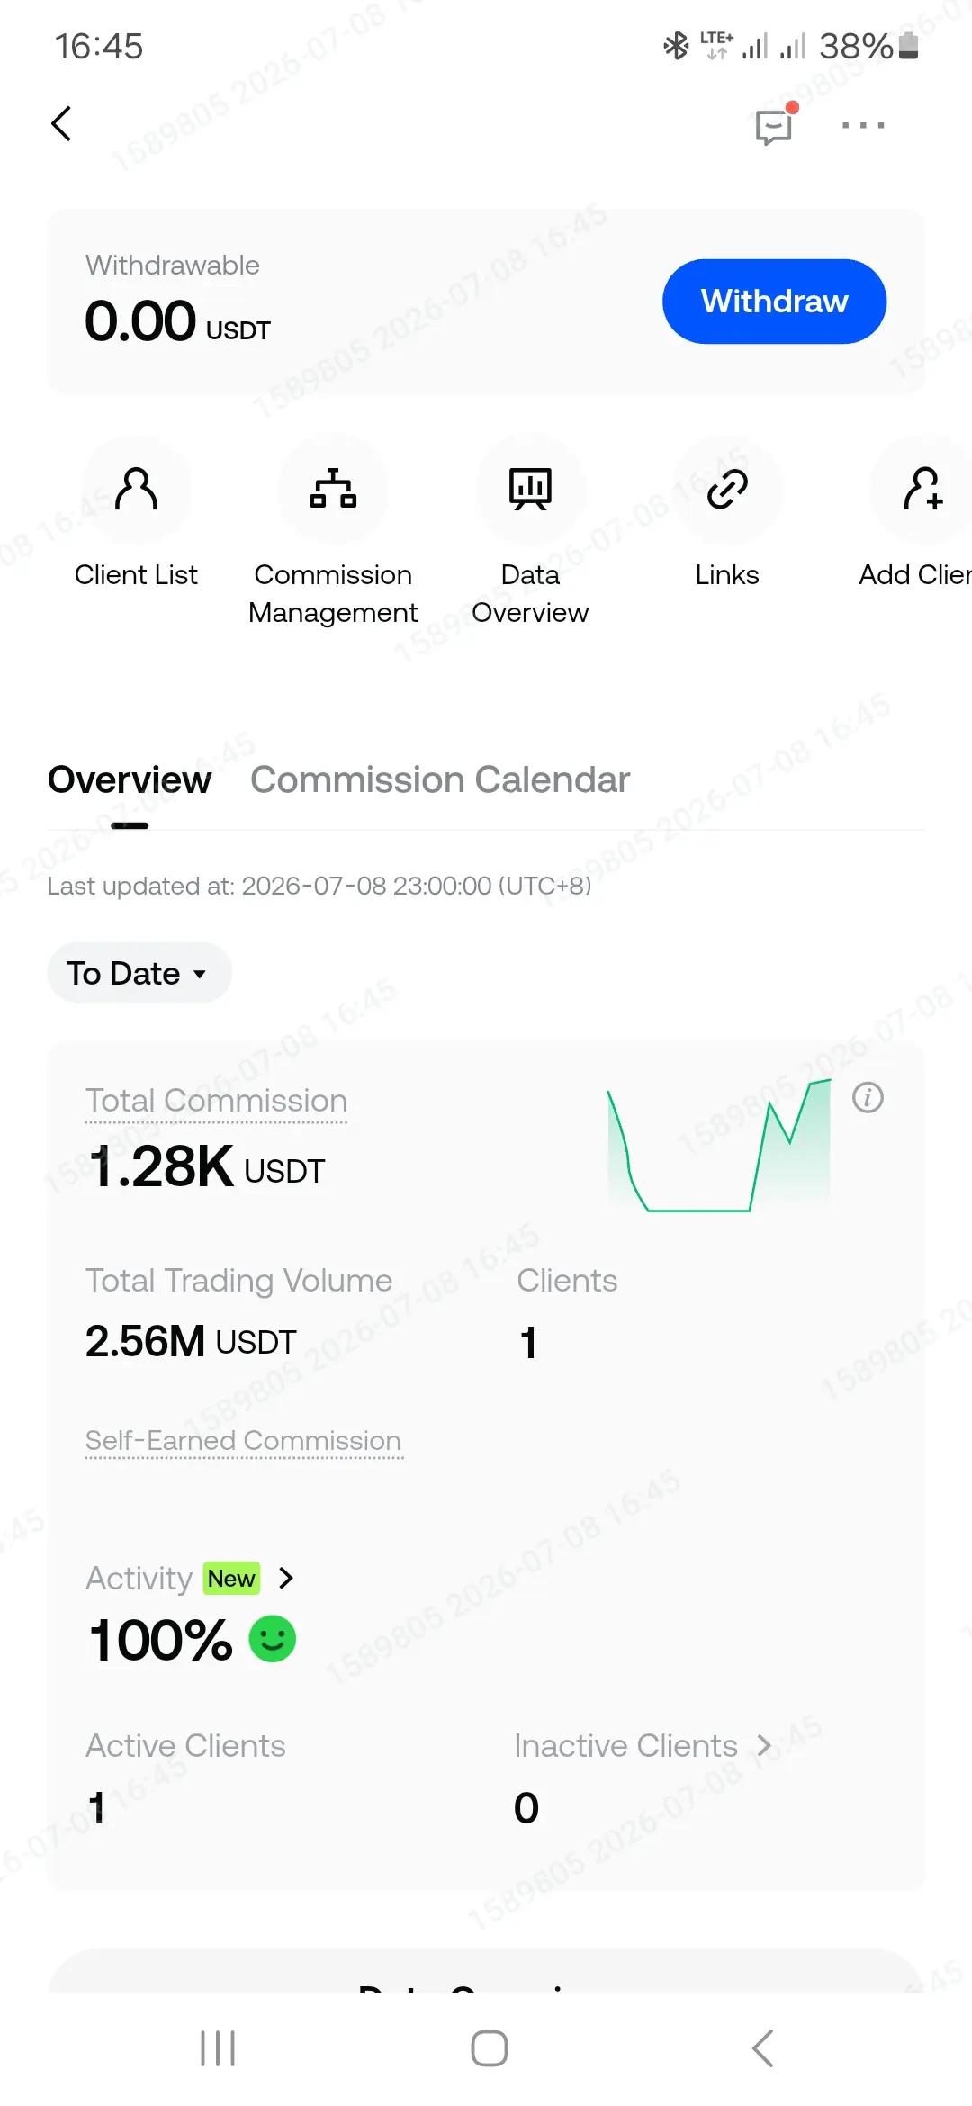Tap the back arrow at top left

pyautogui.click(x=61, y=124)
